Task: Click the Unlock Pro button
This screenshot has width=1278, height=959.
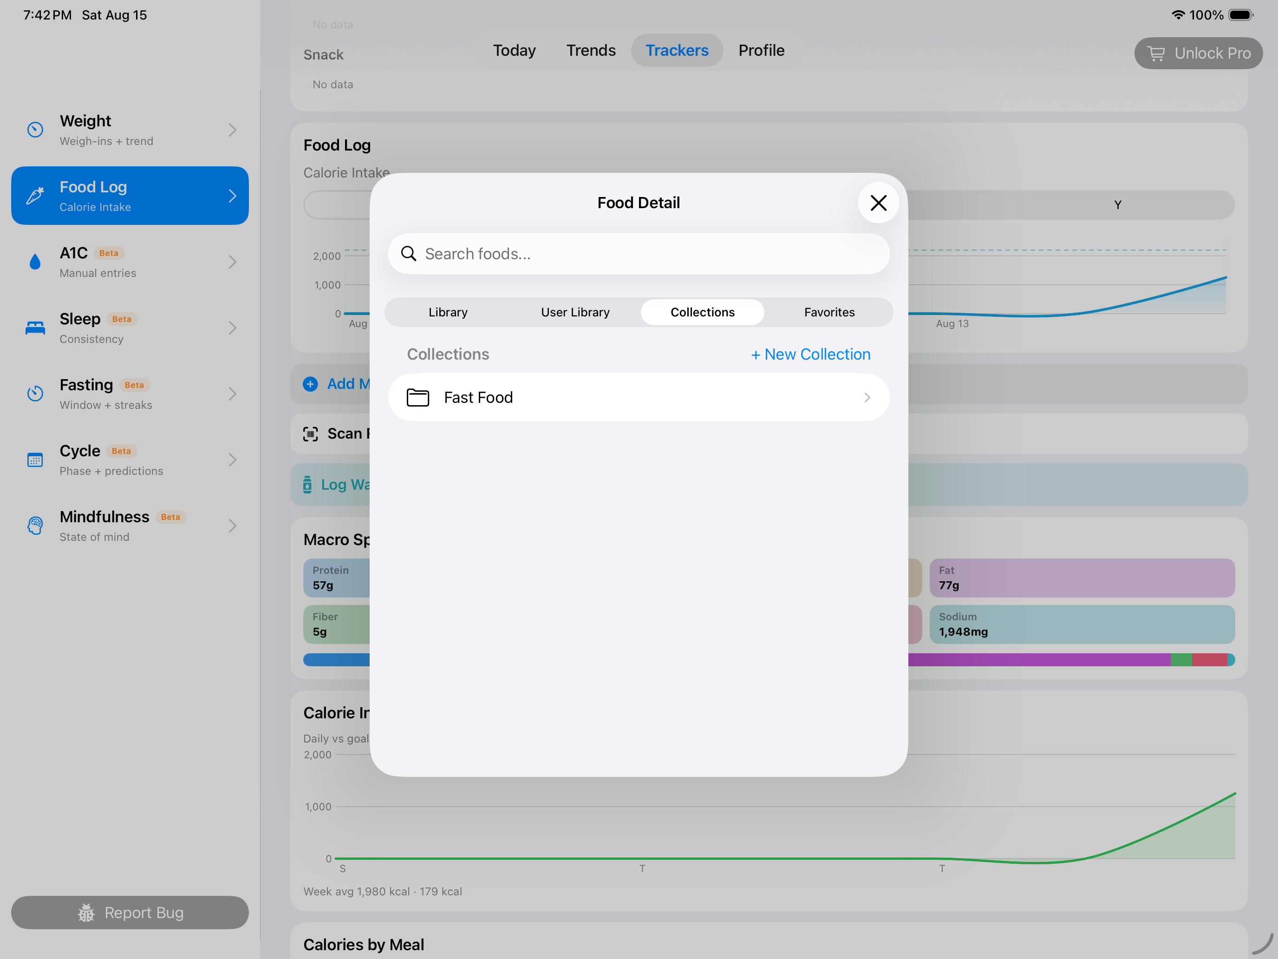Action: point(1198,53)
